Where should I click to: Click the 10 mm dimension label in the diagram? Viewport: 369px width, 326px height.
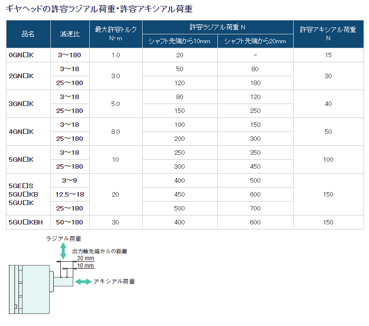click(x=86, y=266)
